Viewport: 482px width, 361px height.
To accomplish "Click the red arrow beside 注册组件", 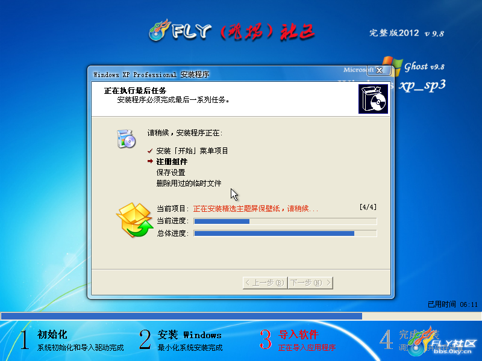I will point(150,161).
